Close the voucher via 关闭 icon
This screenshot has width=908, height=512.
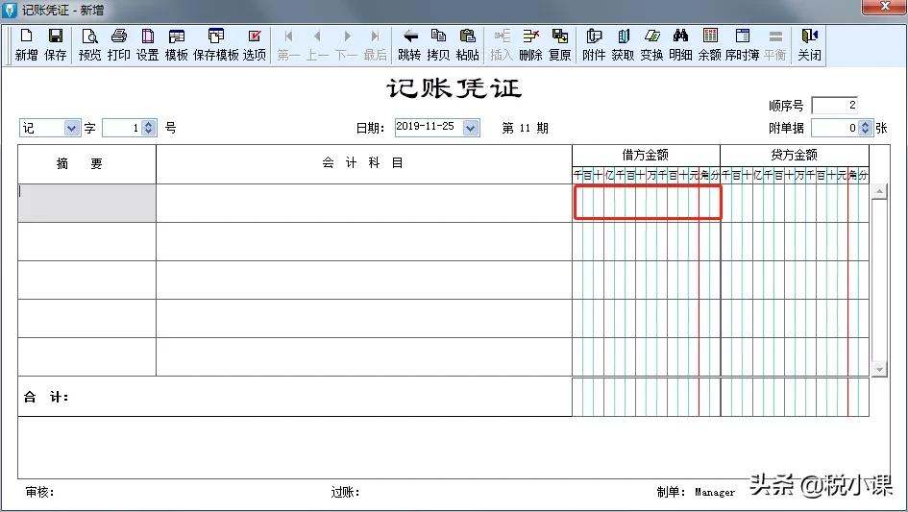(809, 44)
